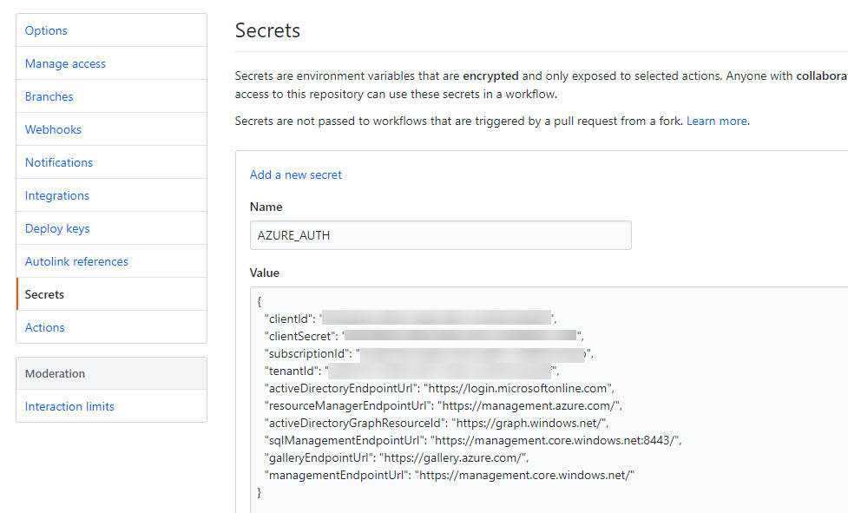Click the AZURE_AUTH secret name field
This screenshot has width=848, height=513.
pos(440,235)
